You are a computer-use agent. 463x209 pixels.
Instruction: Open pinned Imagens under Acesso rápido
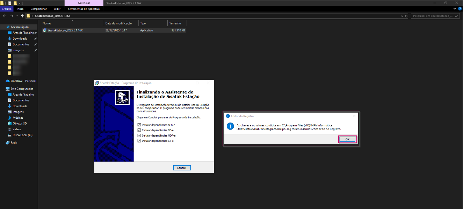[x=18, y=50]
